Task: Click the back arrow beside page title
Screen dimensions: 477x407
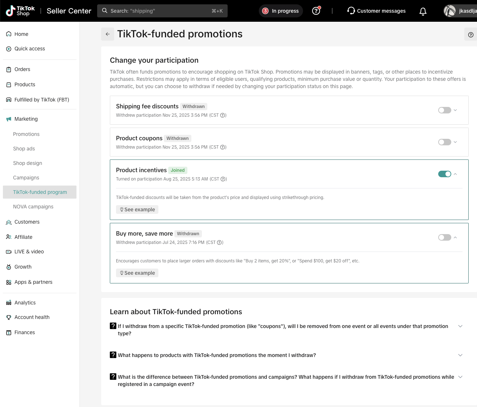Action: click(x=108, y=34)
